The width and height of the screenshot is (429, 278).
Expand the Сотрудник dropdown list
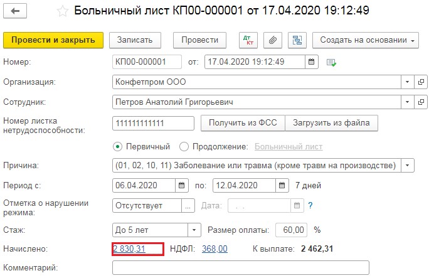(x=406, y=102)
